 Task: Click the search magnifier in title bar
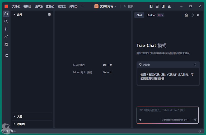(125, 6)
